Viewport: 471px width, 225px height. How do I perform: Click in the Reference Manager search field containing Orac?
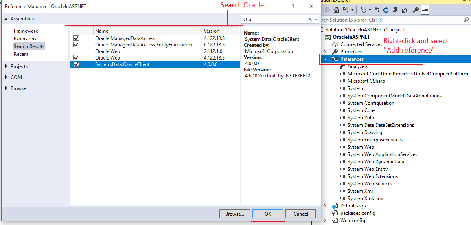click(x=274, y=20)
